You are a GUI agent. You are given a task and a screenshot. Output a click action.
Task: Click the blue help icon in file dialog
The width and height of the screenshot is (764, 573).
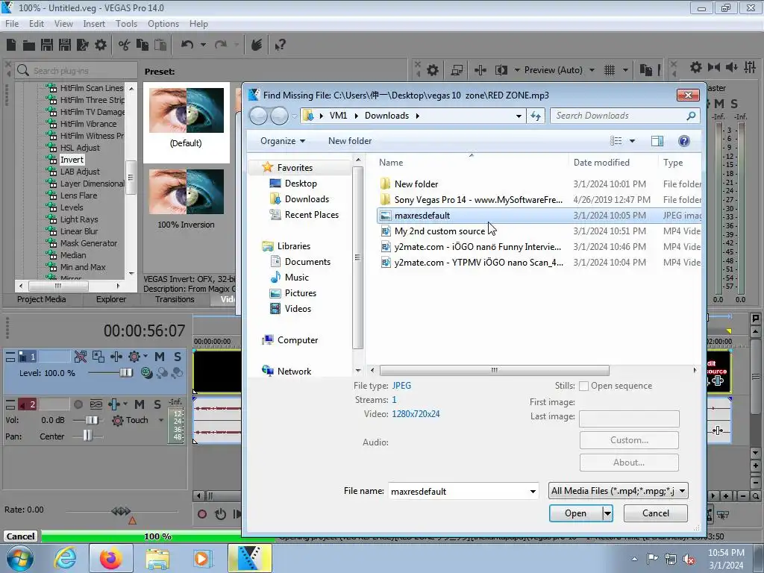684,141
